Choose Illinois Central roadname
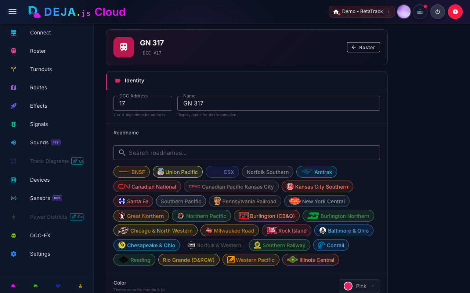 [311, 260]
